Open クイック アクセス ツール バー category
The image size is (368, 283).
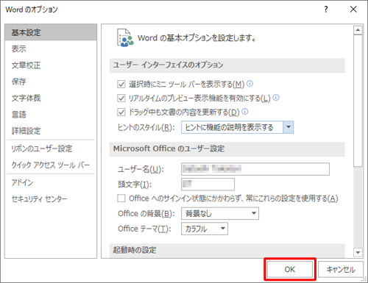[51, 165]
